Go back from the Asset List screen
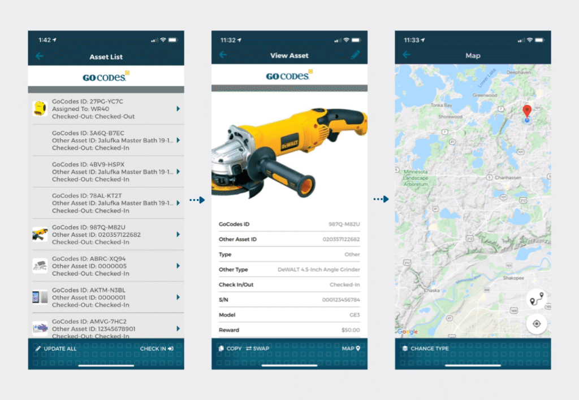The image size is (579, 400). coord(40,56)
